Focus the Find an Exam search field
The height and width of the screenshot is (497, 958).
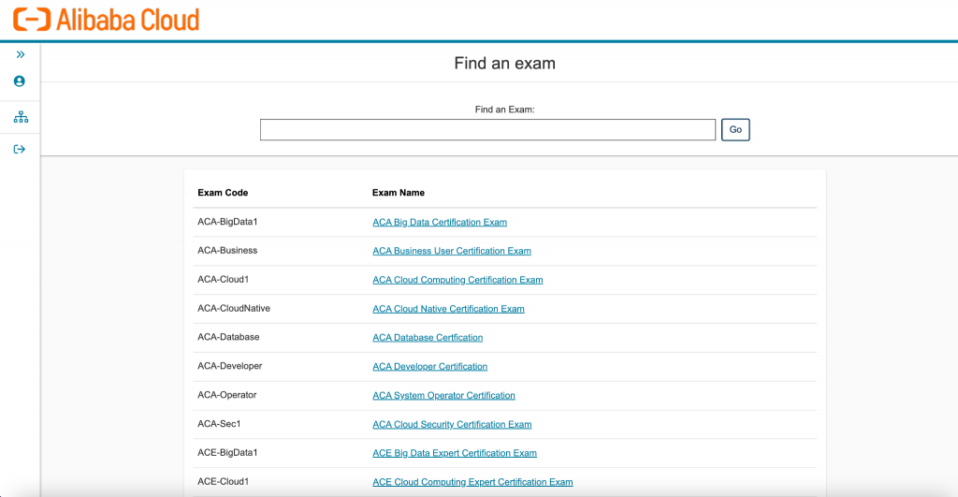coord(487,129)
